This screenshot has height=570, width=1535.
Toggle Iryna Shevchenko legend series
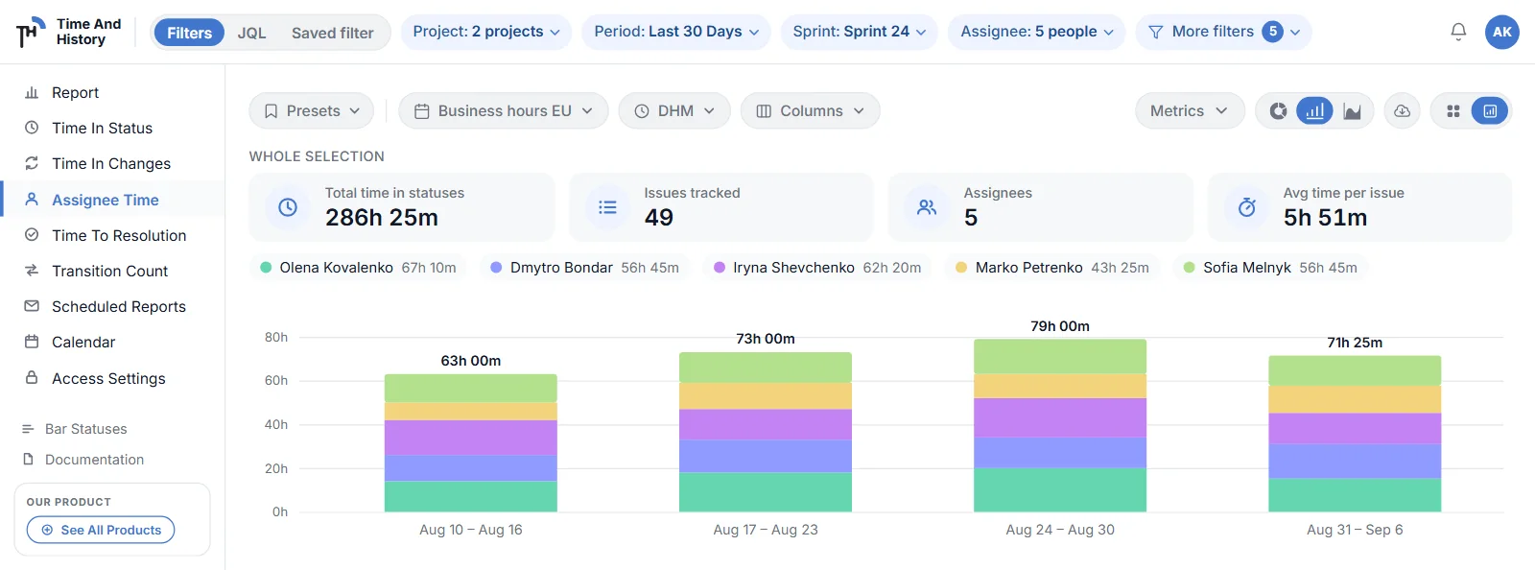[817, 268]
